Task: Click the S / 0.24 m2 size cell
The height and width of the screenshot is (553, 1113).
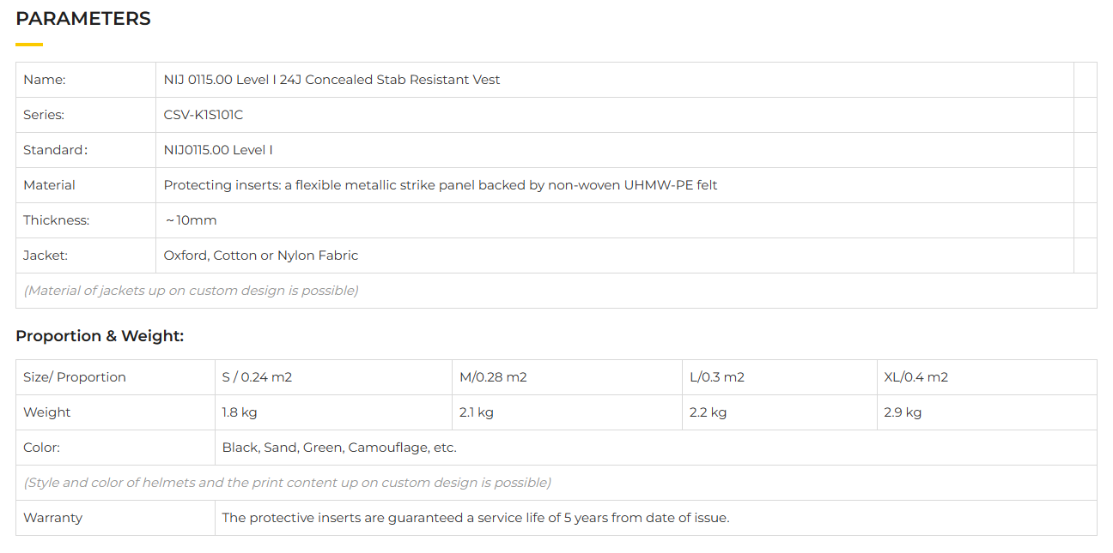Action: [x=257, y=377]
